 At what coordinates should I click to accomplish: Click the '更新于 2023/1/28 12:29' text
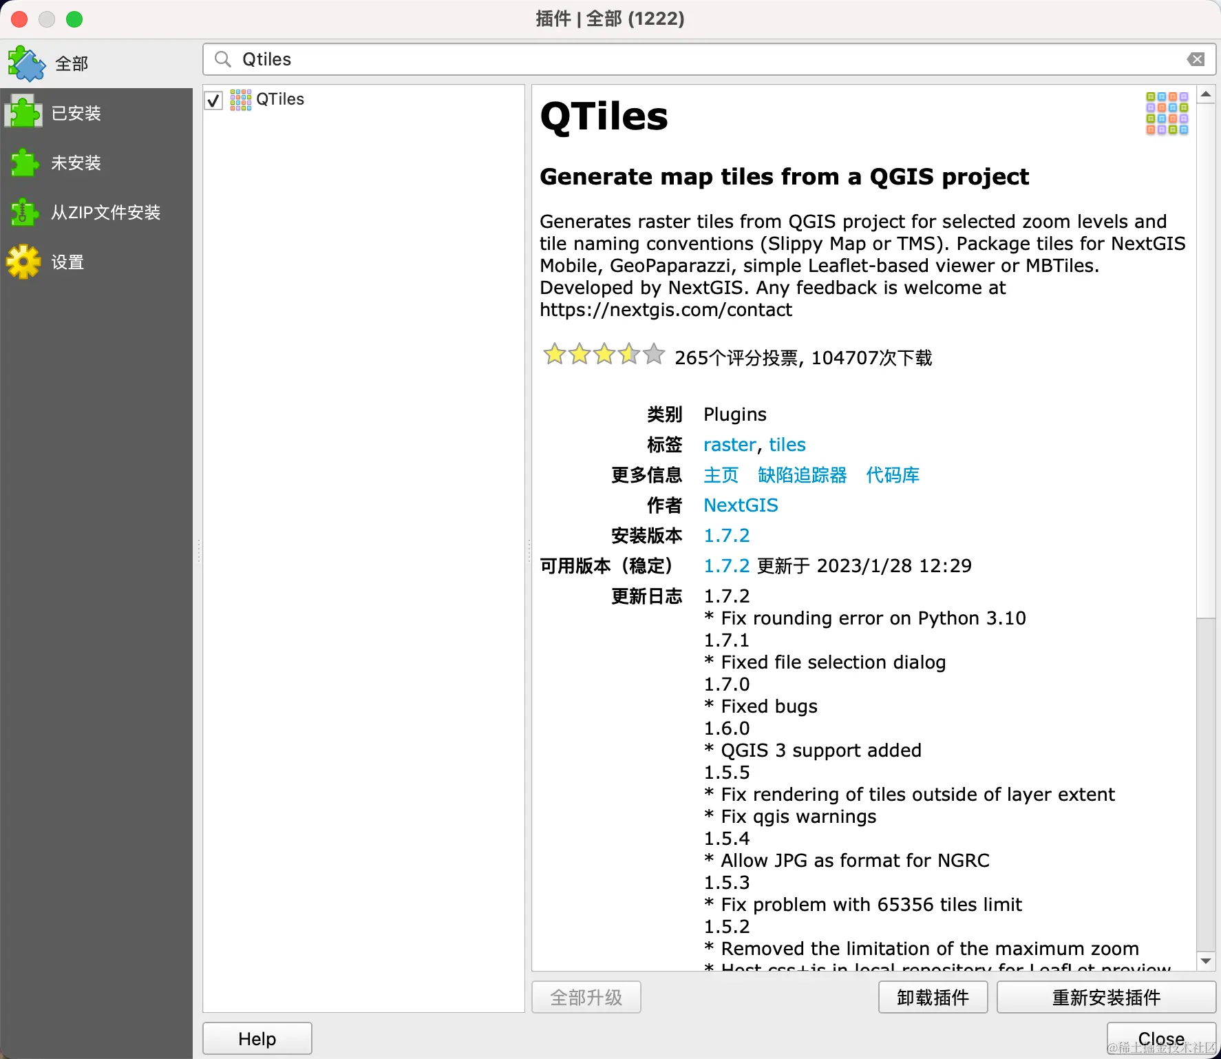point(864,566)
